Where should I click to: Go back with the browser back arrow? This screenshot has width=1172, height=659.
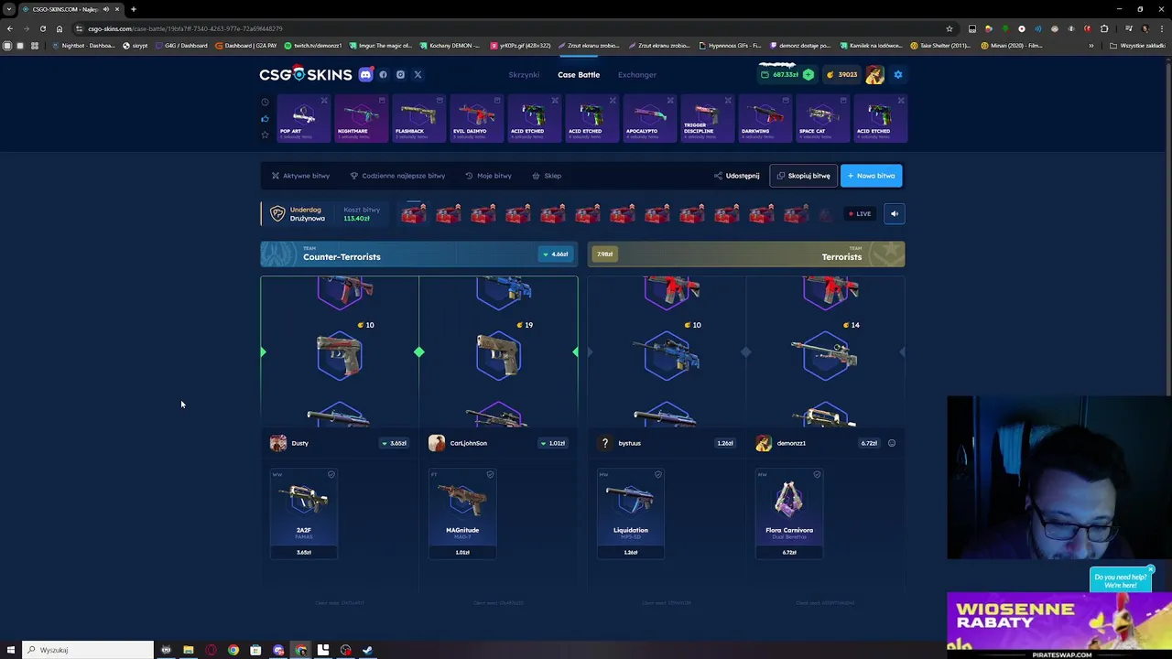coord(9,28)
